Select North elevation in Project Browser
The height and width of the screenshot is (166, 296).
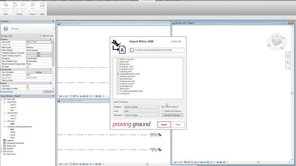click(x=12, y=132)
